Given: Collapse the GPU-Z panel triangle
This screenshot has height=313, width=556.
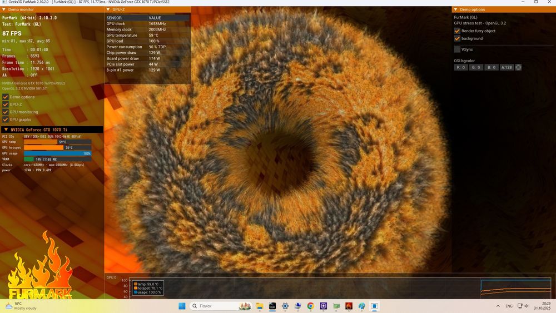Looking at the screenshot, I should tap(108, 9).
